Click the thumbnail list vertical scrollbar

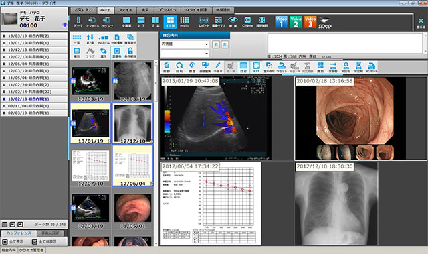coord(156,153)
